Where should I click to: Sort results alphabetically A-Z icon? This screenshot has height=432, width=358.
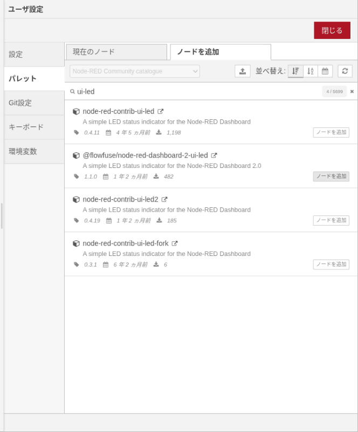coord(311,71)
